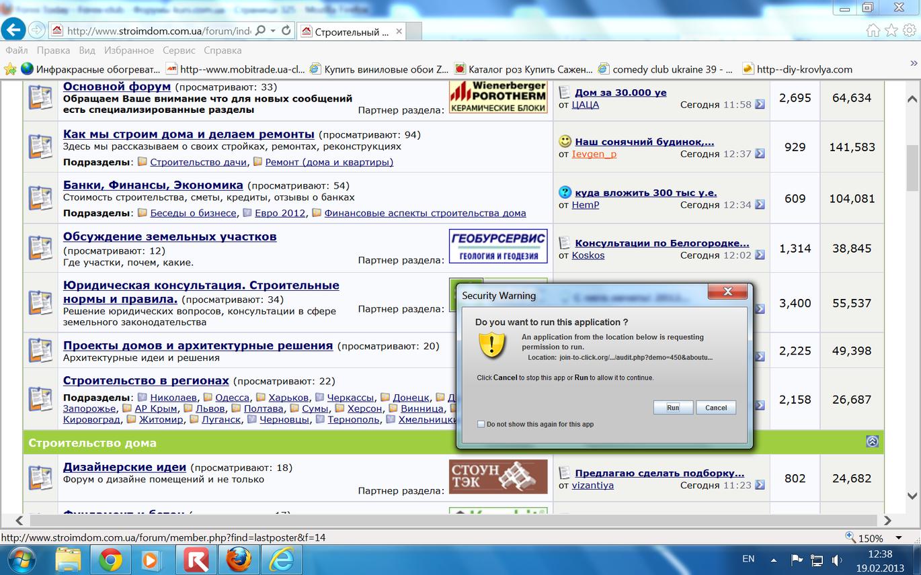Open the Избранное menu
921x575 pixels.
pos(129,50)
